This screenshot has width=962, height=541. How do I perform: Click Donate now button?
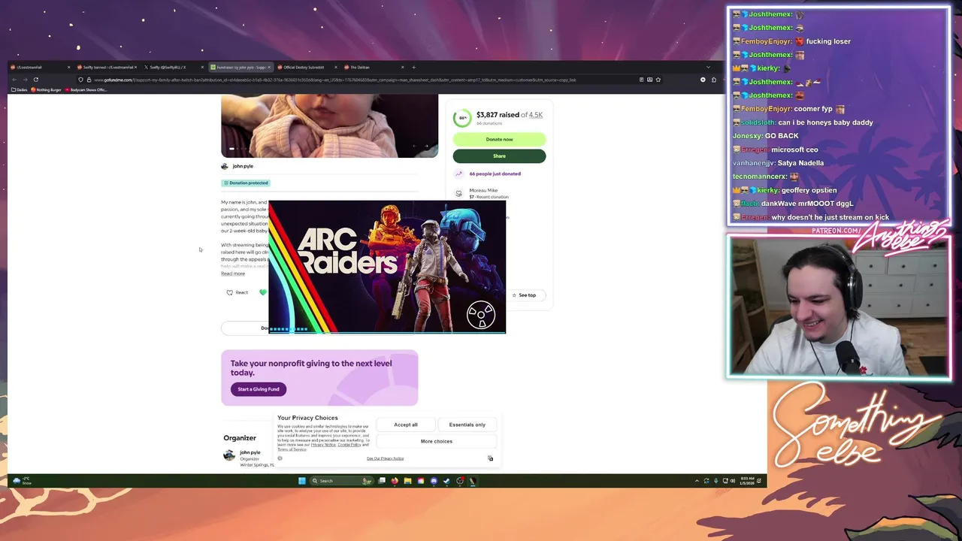499,139
